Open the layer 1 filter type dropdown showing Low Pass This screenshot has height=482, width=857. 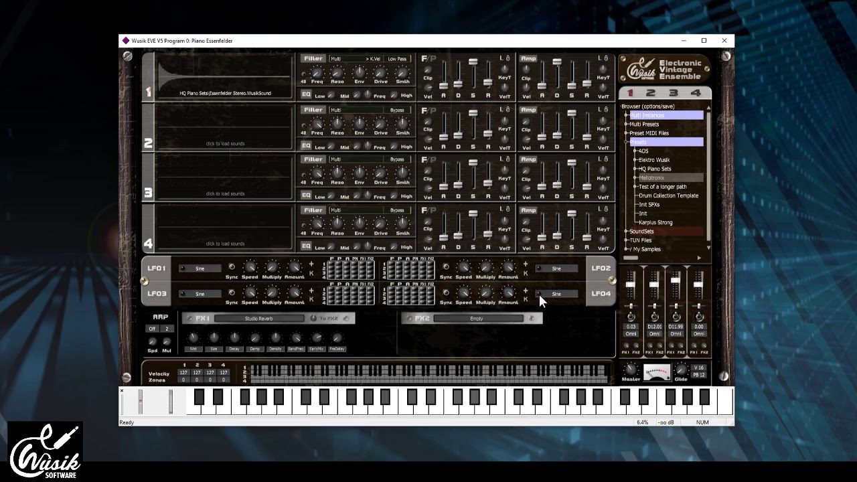point(398,59)
